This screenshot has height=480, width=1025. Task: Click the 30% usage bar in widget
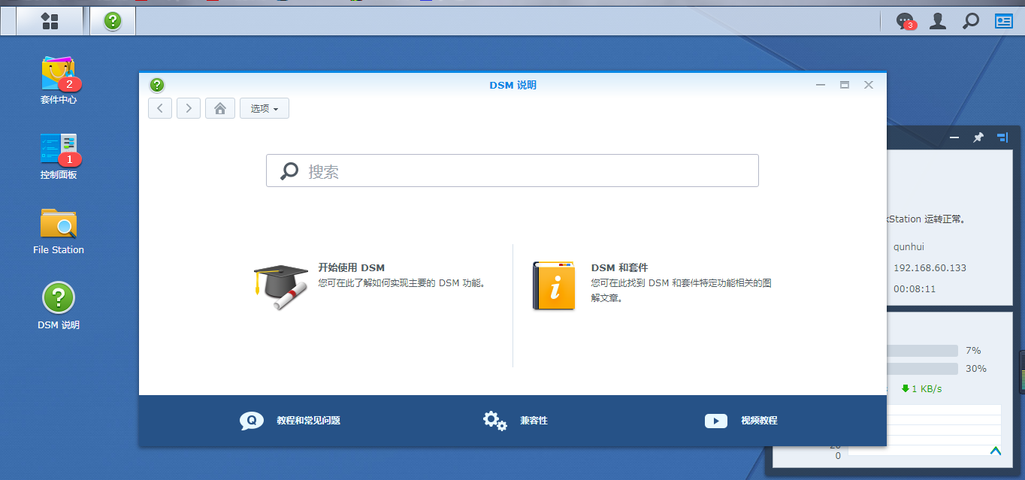pos(923,369)
